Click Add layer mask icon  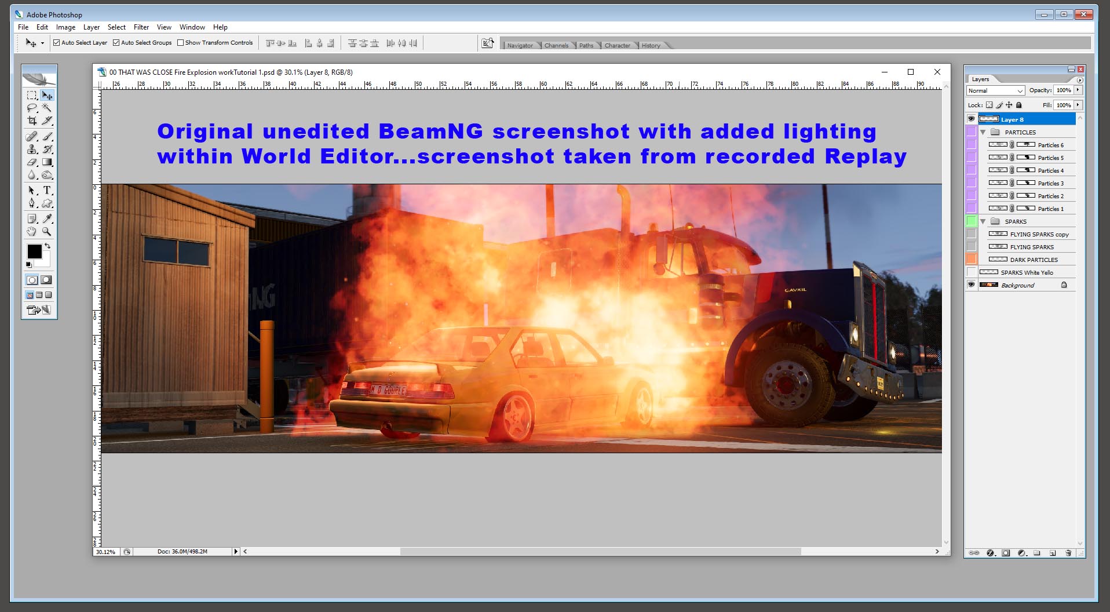(x=1006, y=553)
